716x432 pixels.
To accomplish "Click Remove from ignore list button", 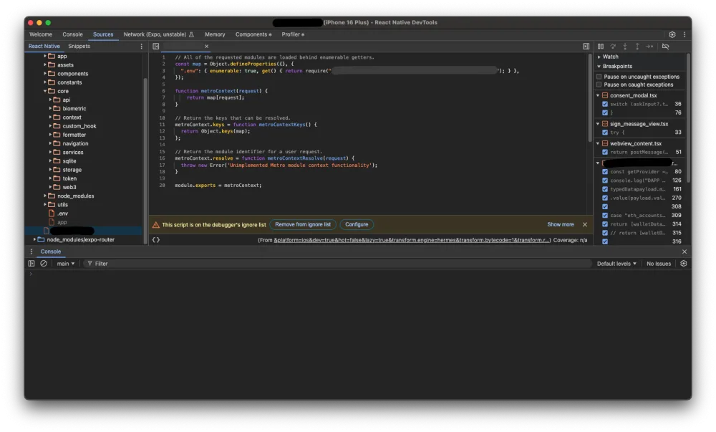I will pyautogui.click(x=303, y=224).
